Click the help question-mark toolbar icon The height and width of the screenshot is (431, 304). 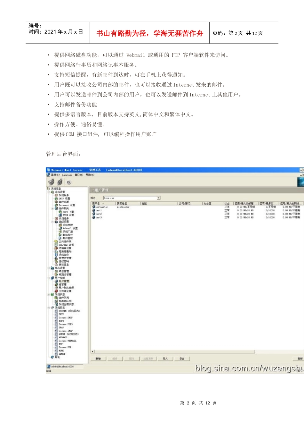click(69, 182)
